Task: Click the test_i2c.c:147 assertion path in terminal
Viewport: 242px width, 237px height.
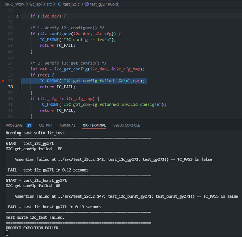Action: (81, 196)
